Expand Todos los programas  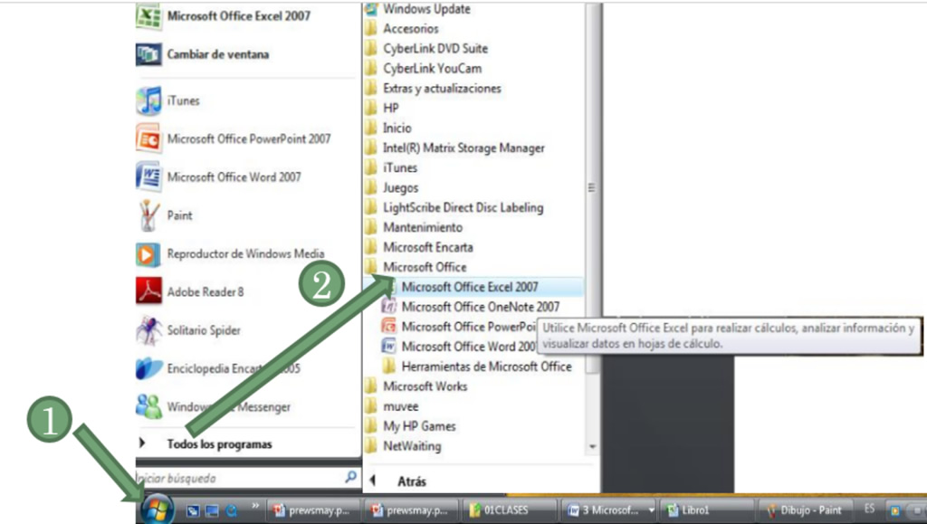click(x=219, y=444)
